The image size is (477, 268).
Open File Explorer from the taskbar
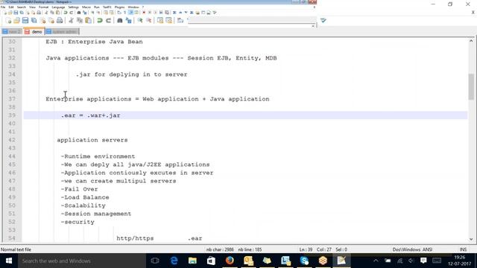(x=192, y=261)
